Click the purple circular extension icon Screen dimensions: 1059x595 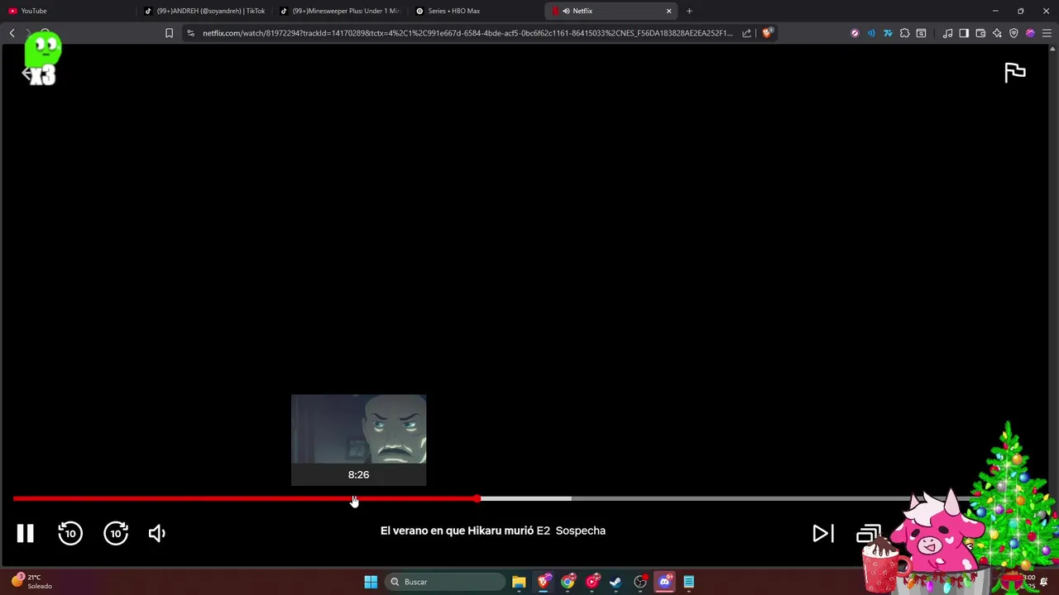point(855,33)
